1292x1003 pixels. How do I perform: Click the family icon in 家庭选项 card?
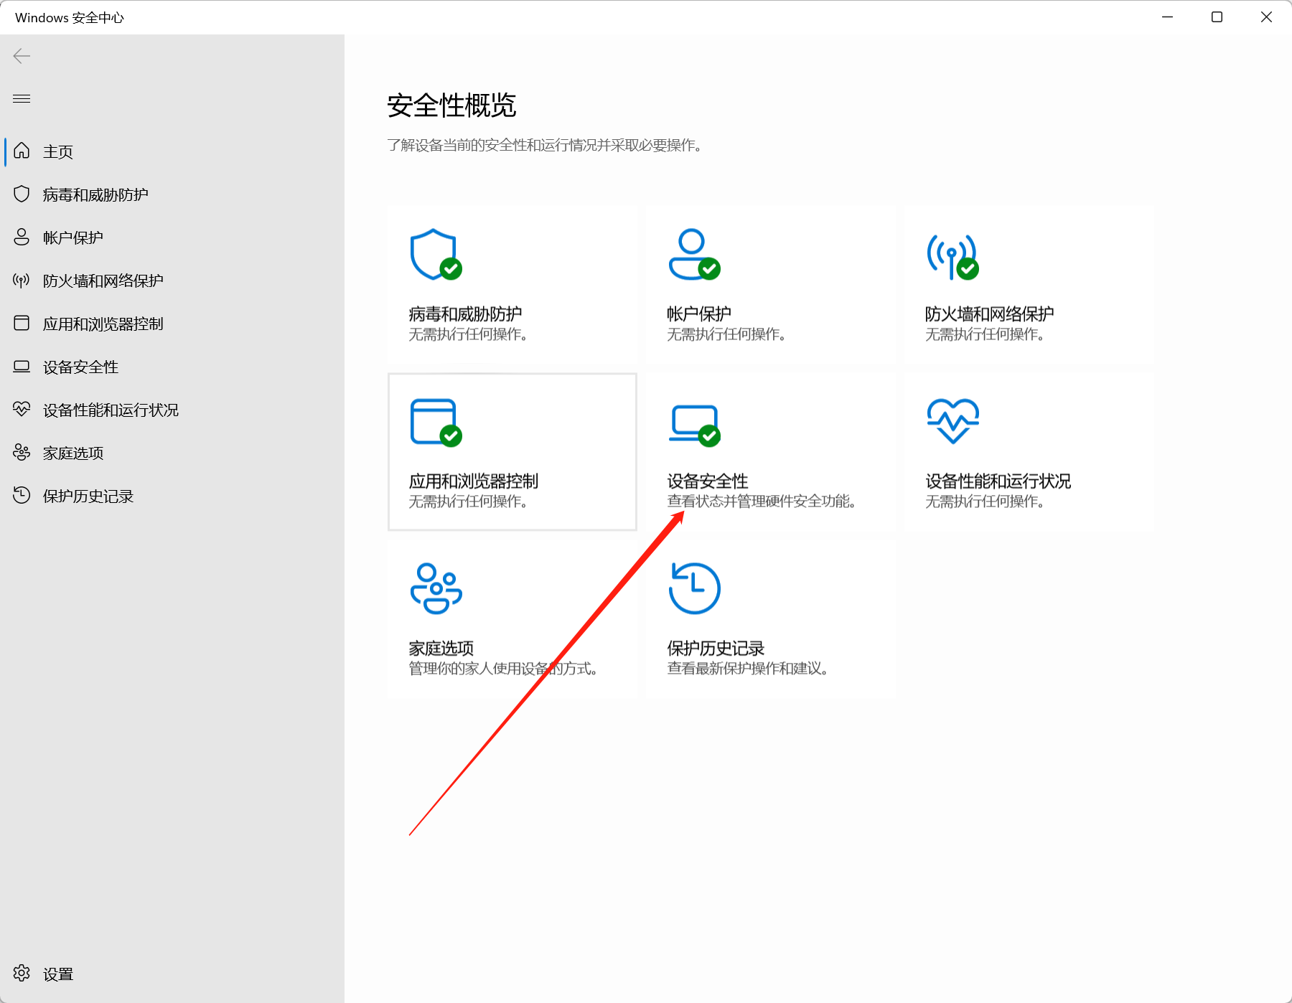436,588
